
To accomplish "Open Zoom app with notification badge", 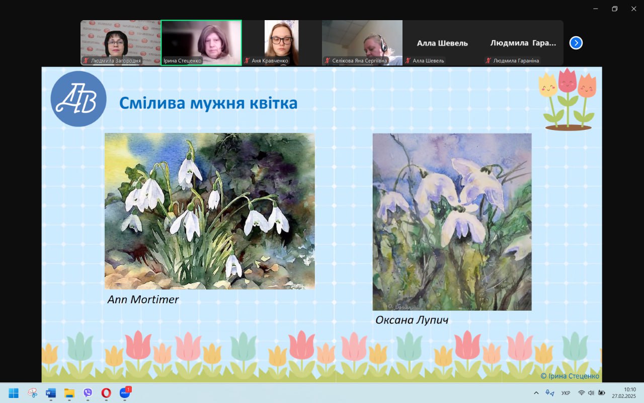I will [x=125, y=393].
